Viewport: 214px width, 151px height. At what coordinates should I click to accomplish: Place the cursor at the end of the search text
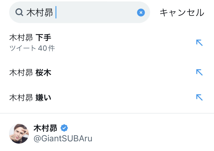pyautogui.click(x=56, y=13)
